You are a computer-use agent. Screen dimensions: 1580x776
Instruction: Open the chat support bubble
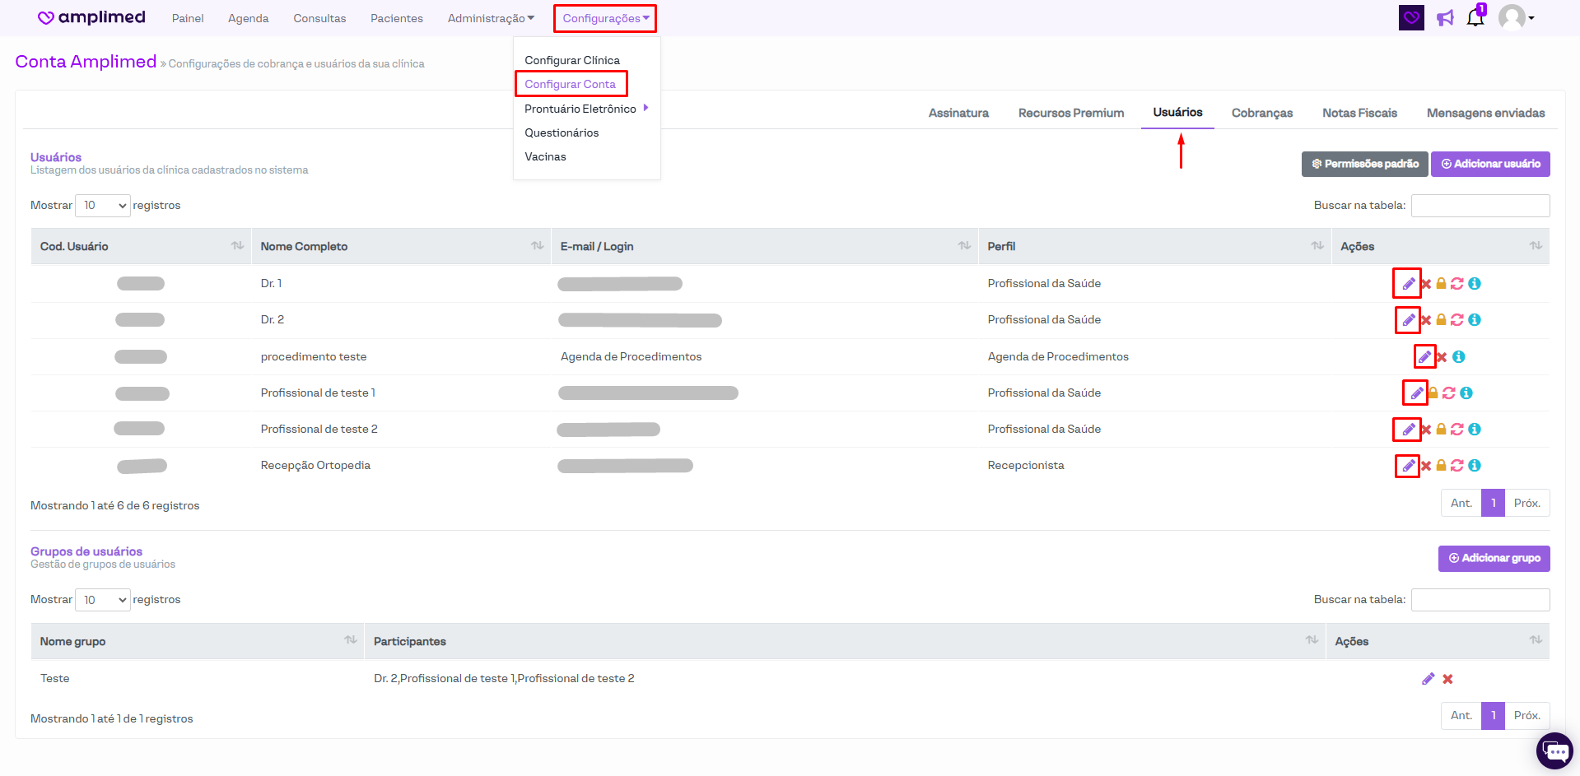(x=1554, y=750)
